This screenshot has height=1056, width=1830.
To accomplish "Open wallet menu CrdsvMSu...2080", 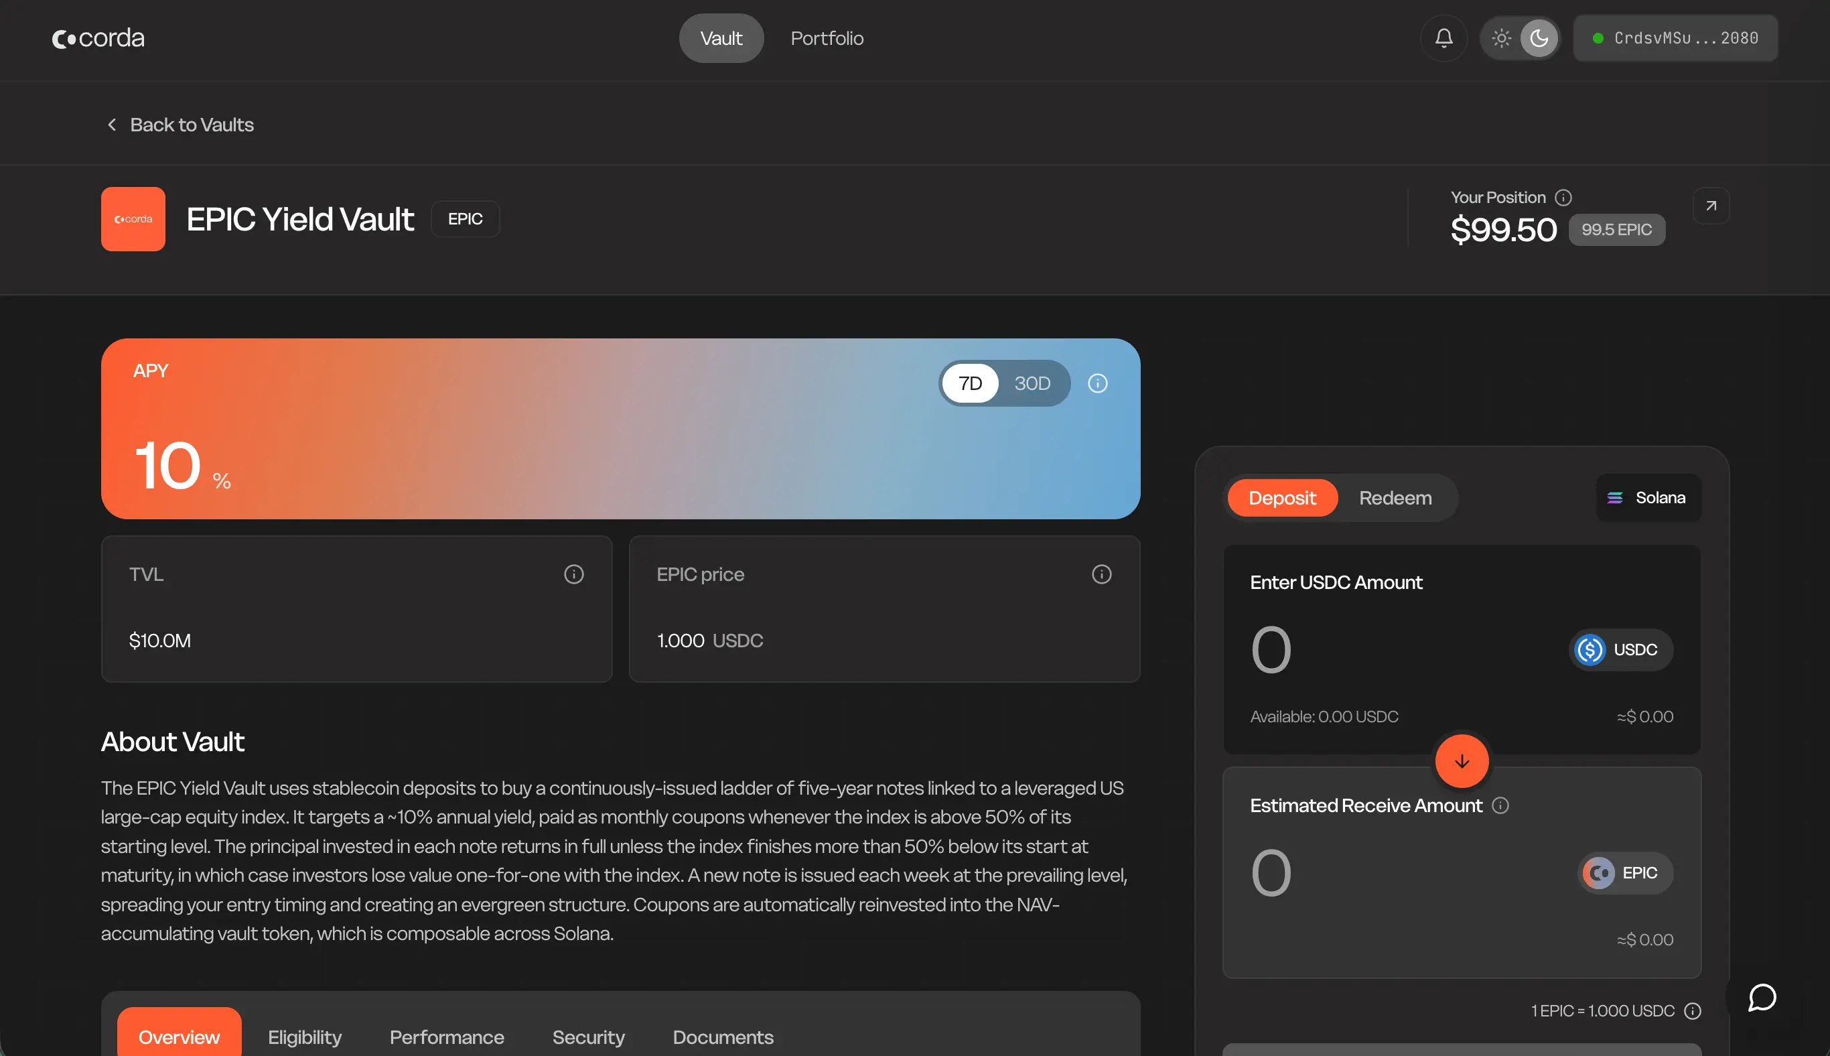I will tap(1675, 38).
